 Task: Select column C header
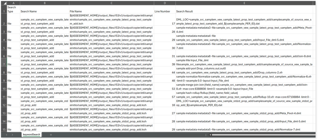(111, 3)
